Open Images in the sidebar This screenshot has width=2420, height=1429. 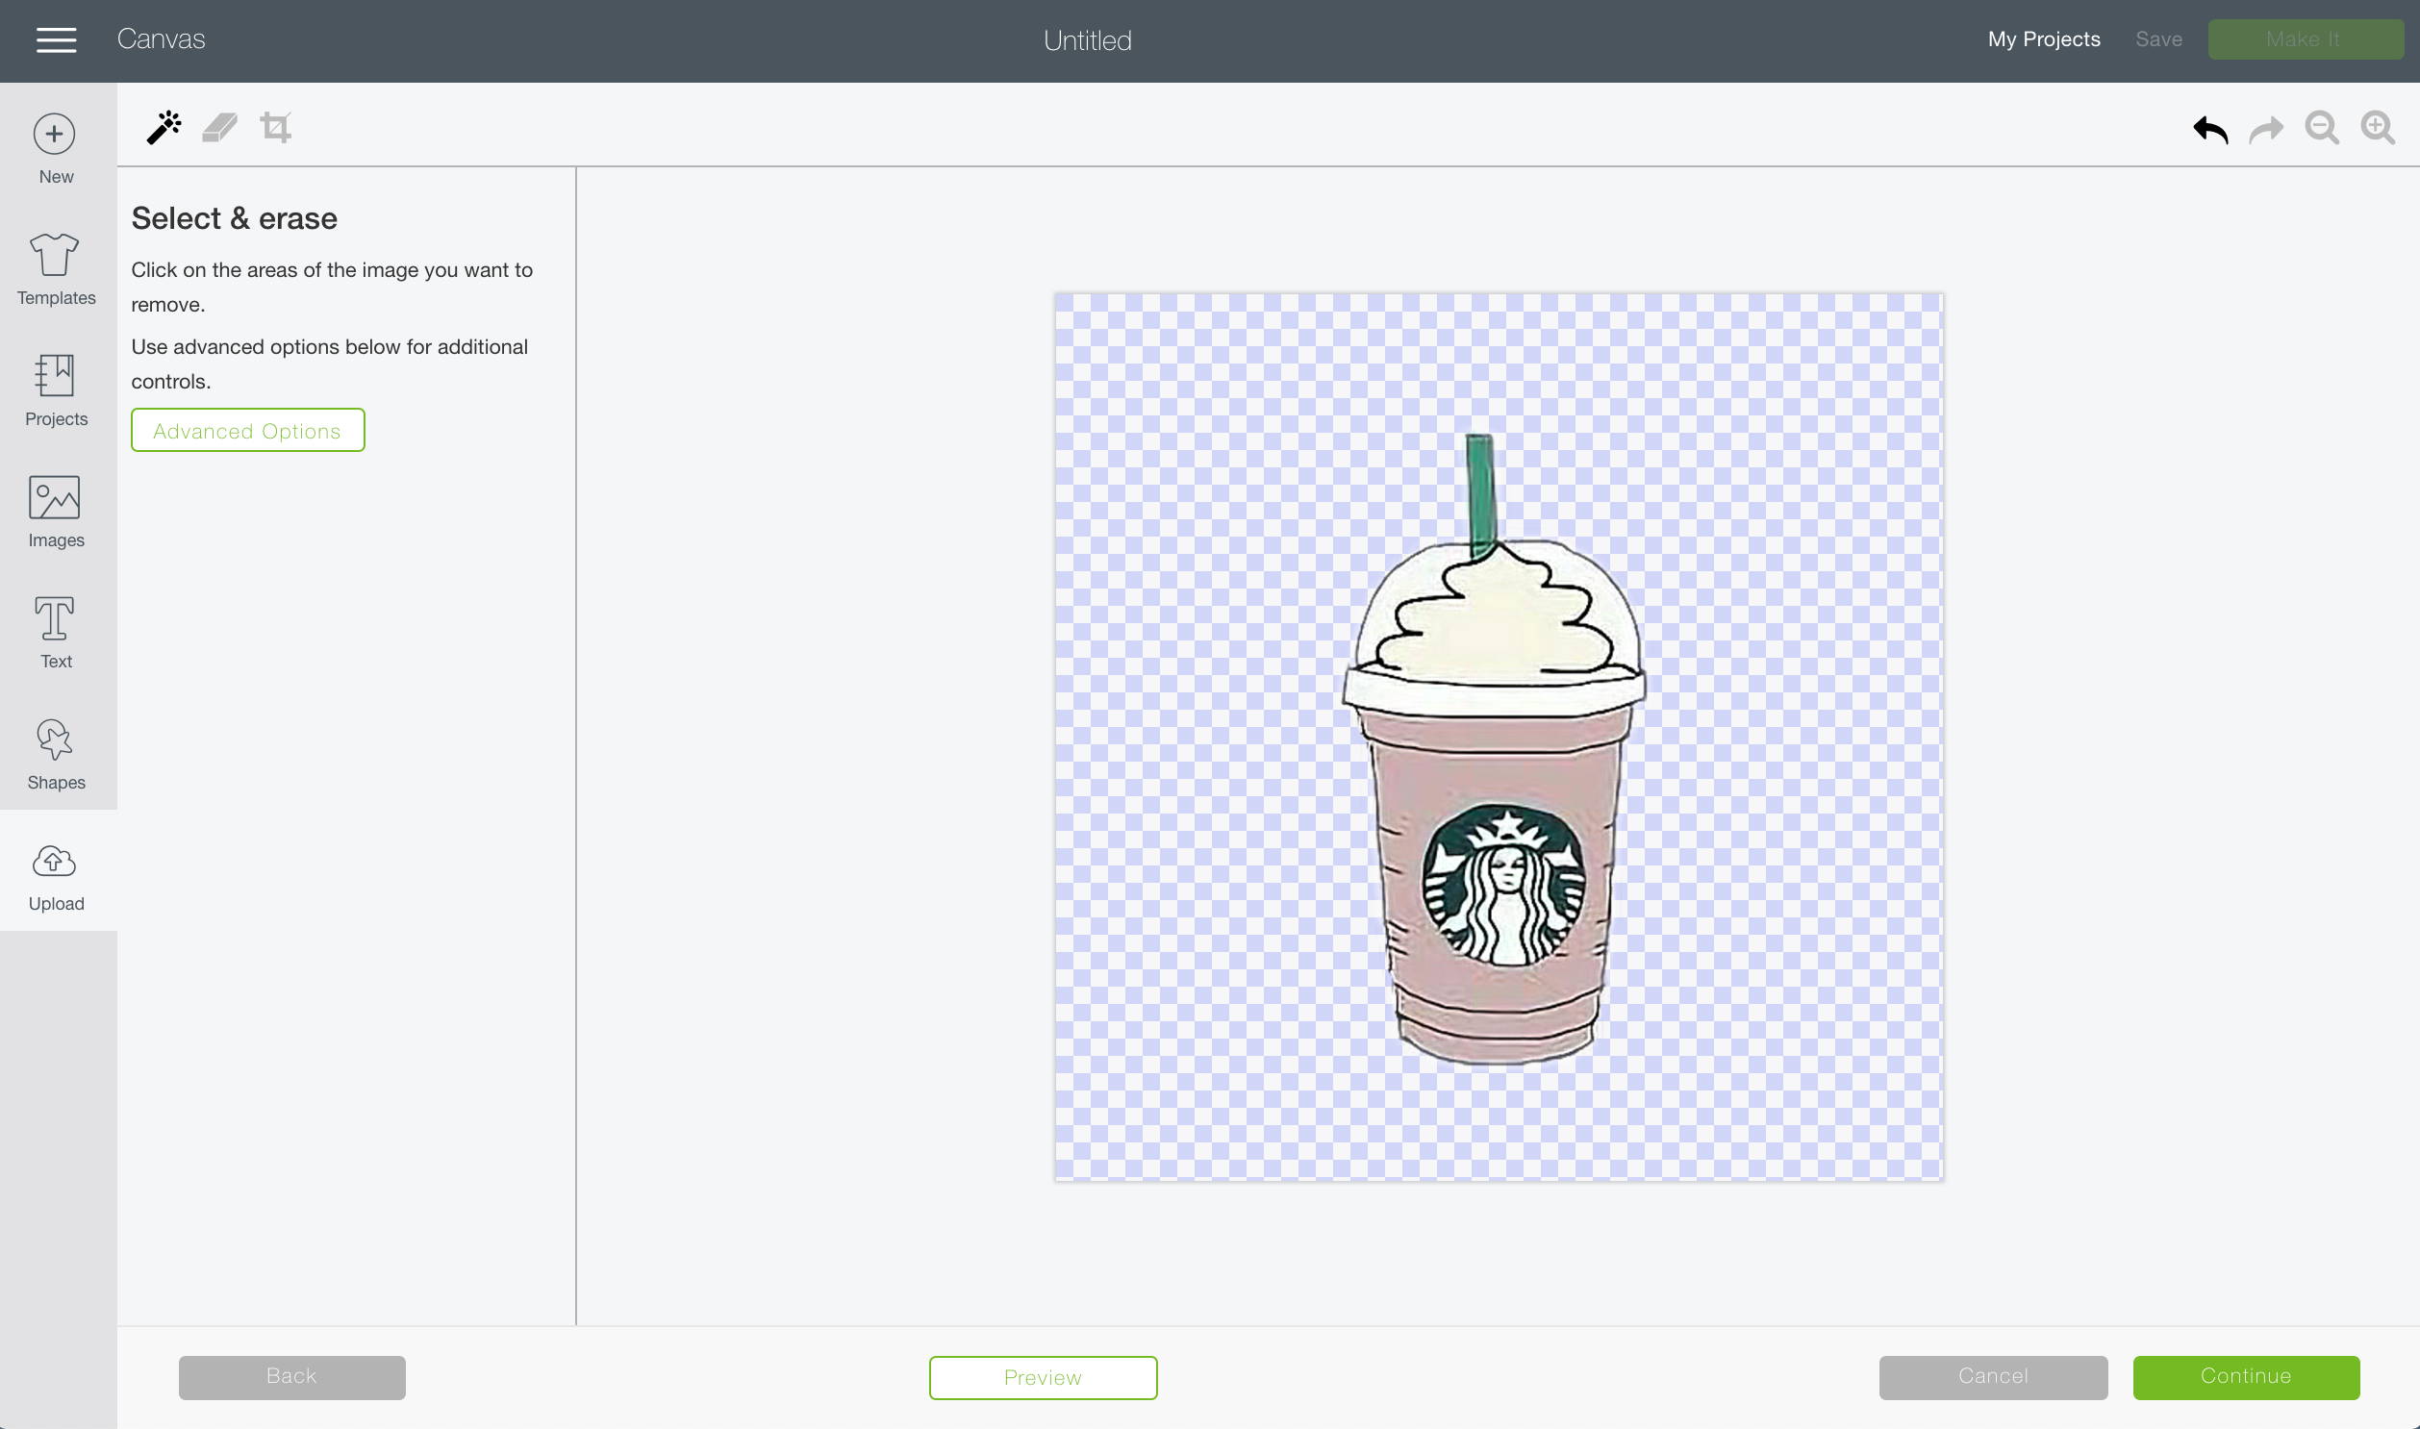pyautogui.click(x=56, y=513)
